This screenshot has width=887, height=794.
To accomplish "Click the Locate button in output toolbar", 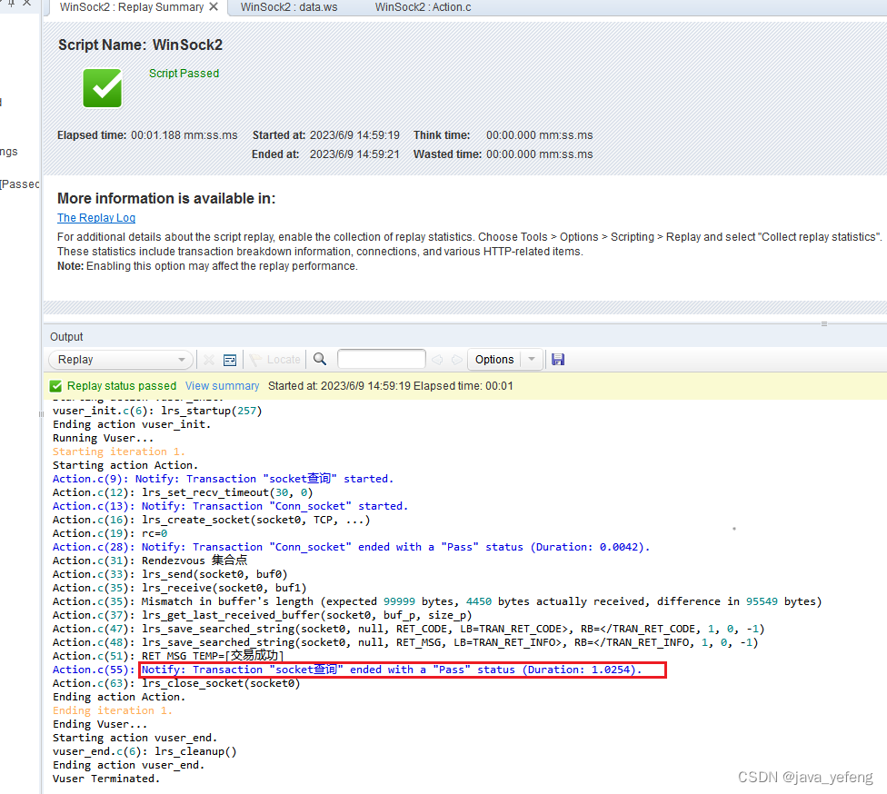I will click(x=275, y=360).
